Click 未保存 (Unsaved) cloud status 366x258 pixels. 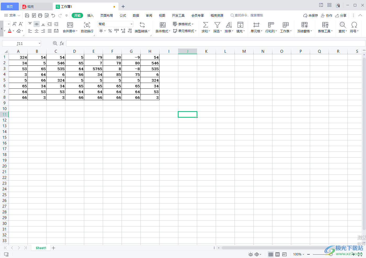[311, 15]
